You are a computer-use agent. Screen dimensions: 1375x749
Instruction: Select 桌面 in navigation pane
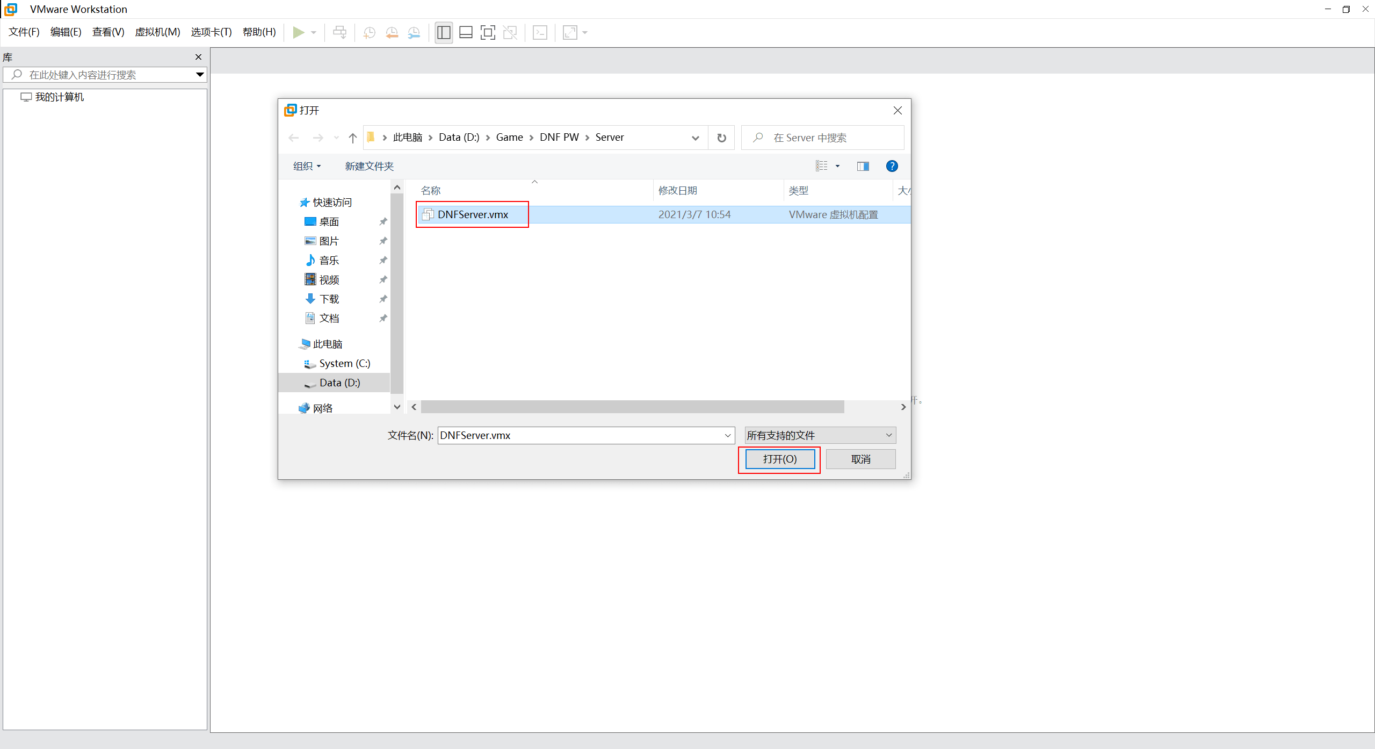point(321,222)
